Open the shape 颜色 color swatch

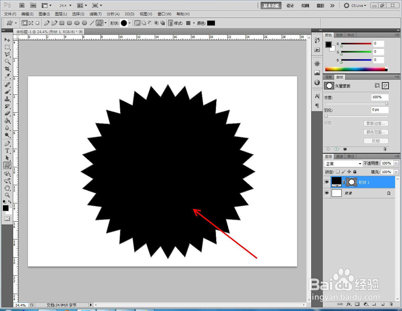(211, 23)
